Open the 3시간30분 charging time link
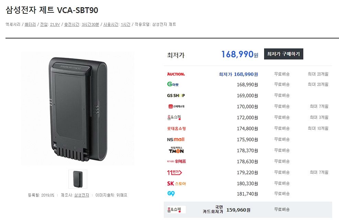The width and height of the screenshot is (339, 224). point(90,24)
